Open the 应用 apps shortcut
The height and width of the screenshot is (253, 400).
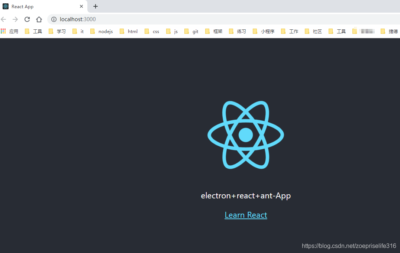click(x=9, y=31)
